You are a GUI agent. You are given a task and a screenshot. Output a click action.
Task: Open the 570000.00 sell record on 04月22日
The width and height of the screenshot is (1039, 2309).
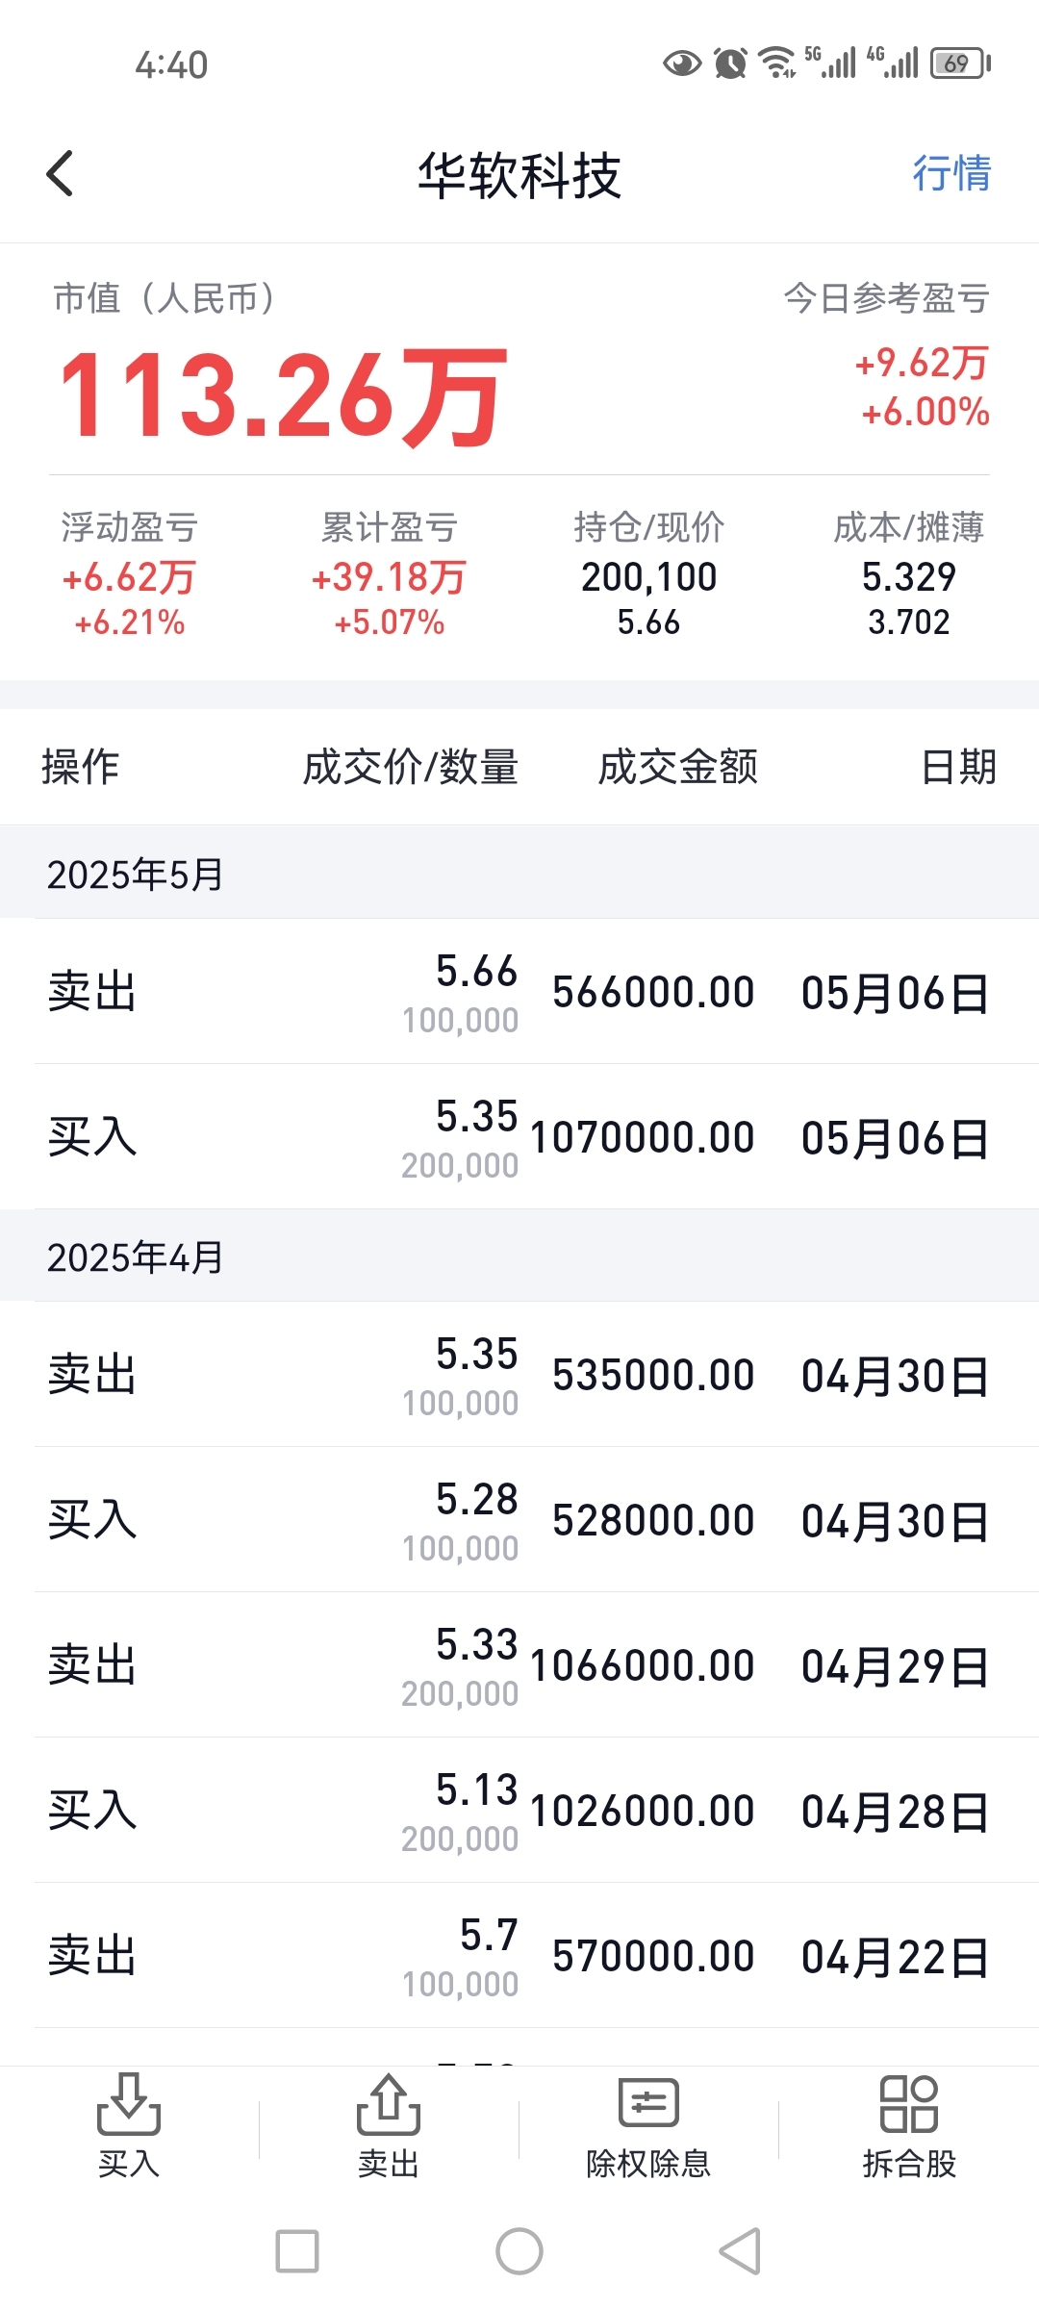click(x=519, y=1956)
